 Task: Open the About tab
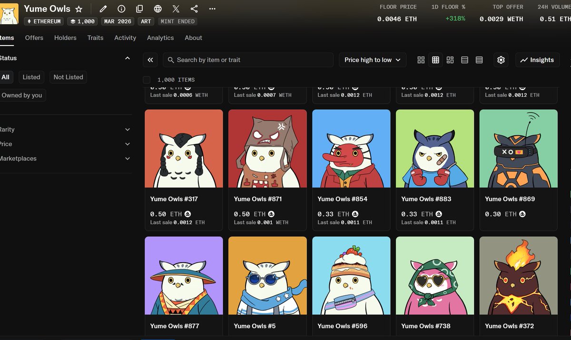coord(193,38)
